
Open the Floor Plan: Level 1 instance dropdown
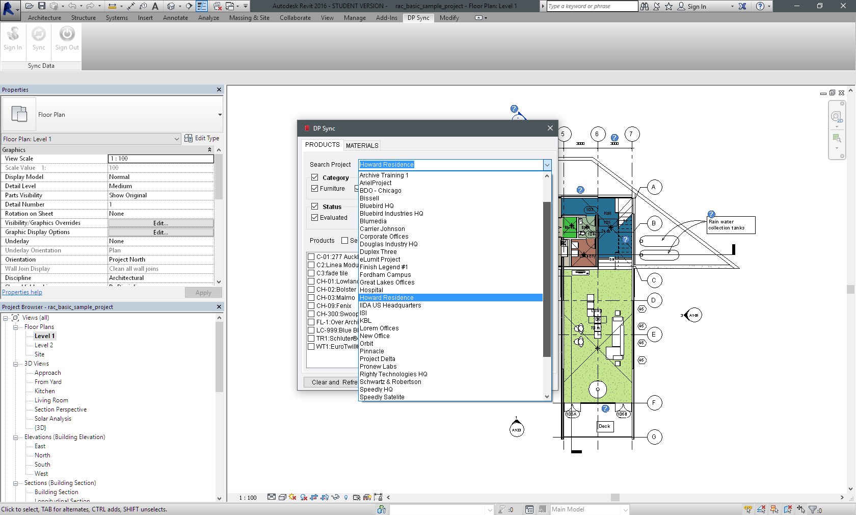[176, 139]
